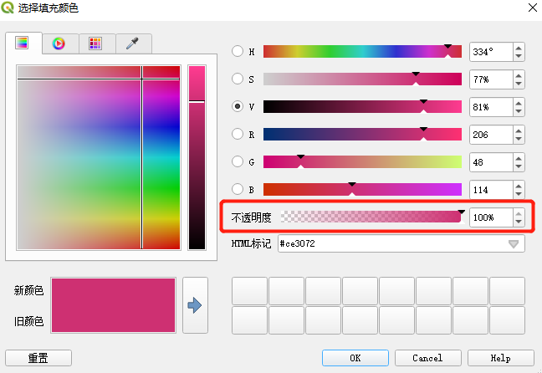Click the new/old color preview swatch
Viewport: 542px width, 373px height.
pos(114,305)
